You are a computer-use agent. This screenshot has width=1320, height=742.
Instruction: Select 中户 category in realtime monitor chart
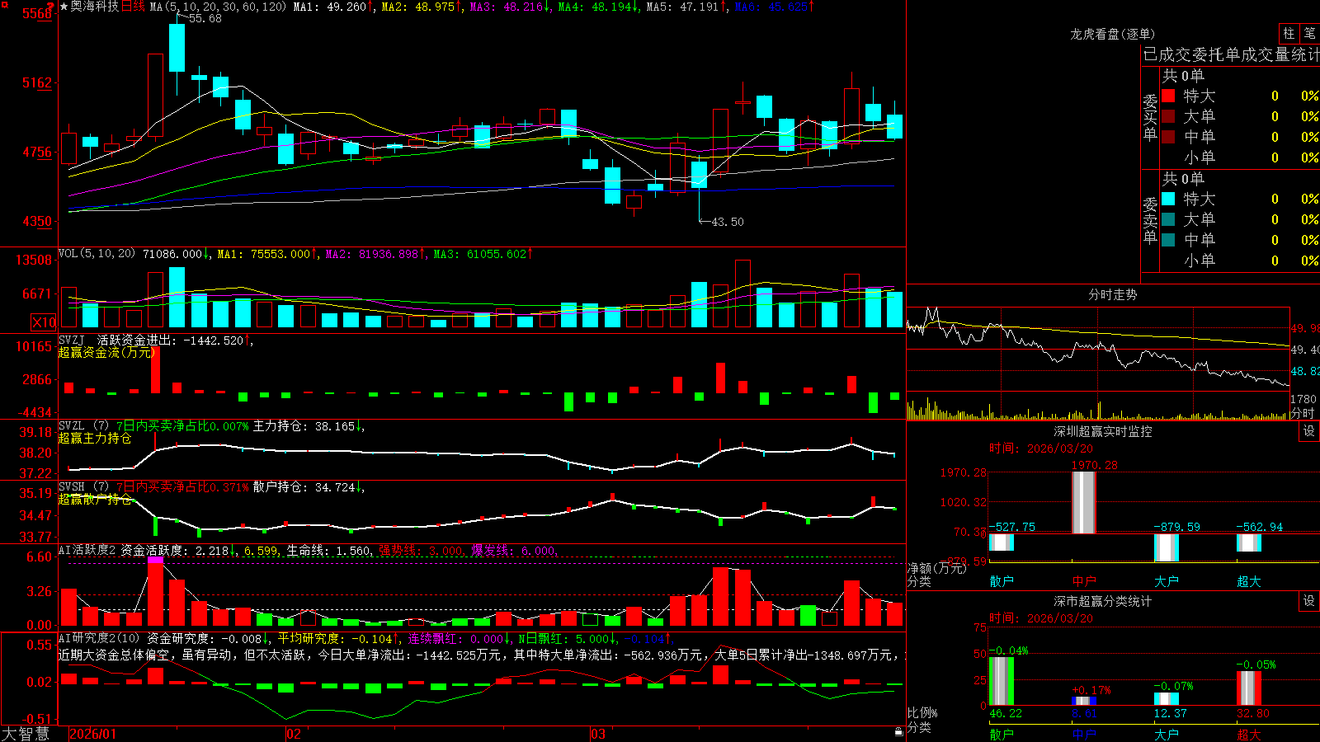coord(1084,581)
